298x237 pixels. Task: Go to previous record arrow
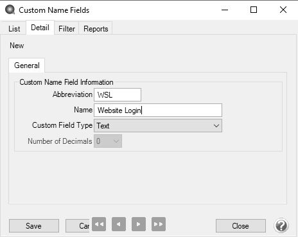[119, 224]
